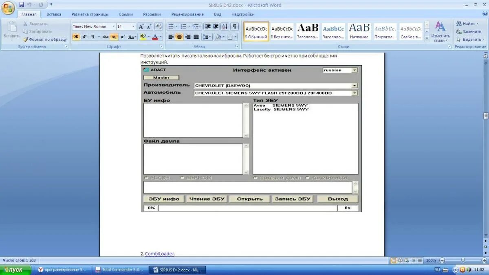This screenshot has height=275, width=489.
Task: Expand the font size 14 dropdown
Action: [133, 26]
